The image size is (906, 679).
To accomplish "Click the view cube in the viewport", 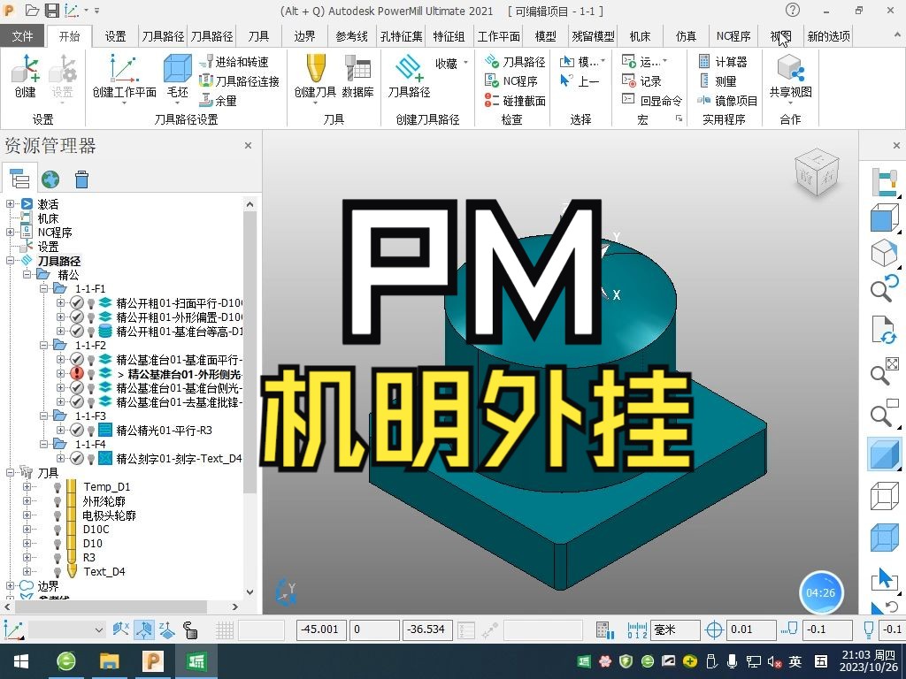I will click(817, 172).
